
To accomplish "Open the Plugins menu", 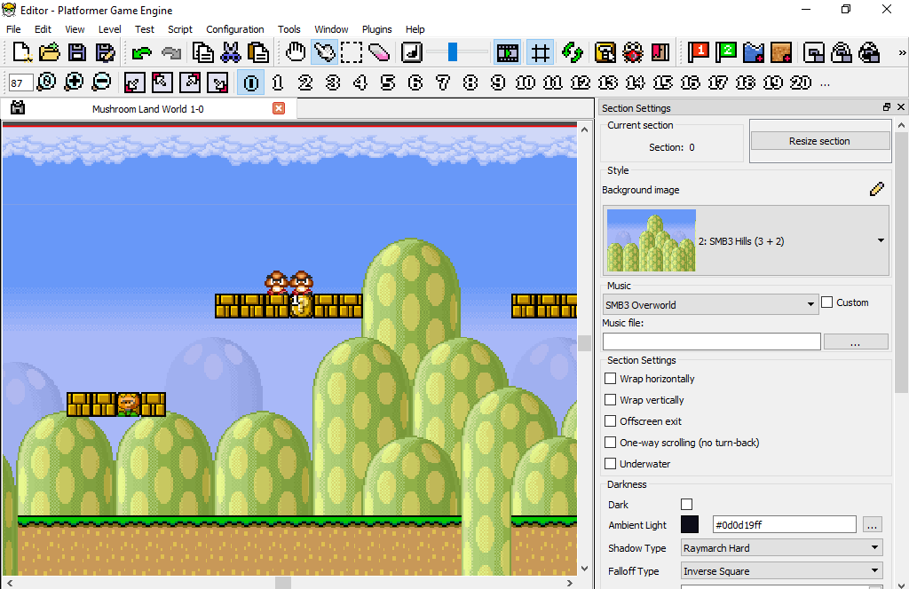I will pyautogui.click(x=376, y=29).
